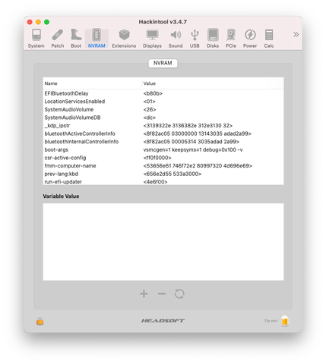Select the prev-lang:kbd row

163,174
